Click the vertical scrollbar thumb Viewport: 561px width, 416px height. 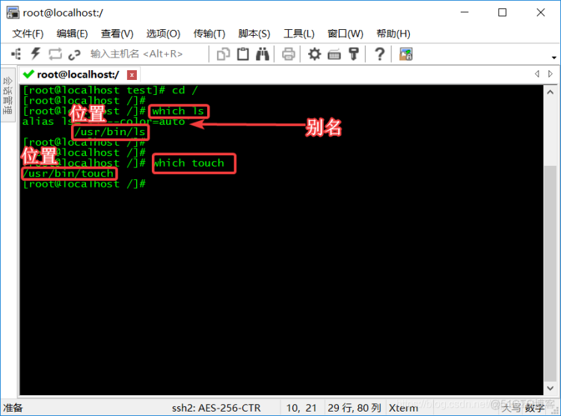(550, 273)
